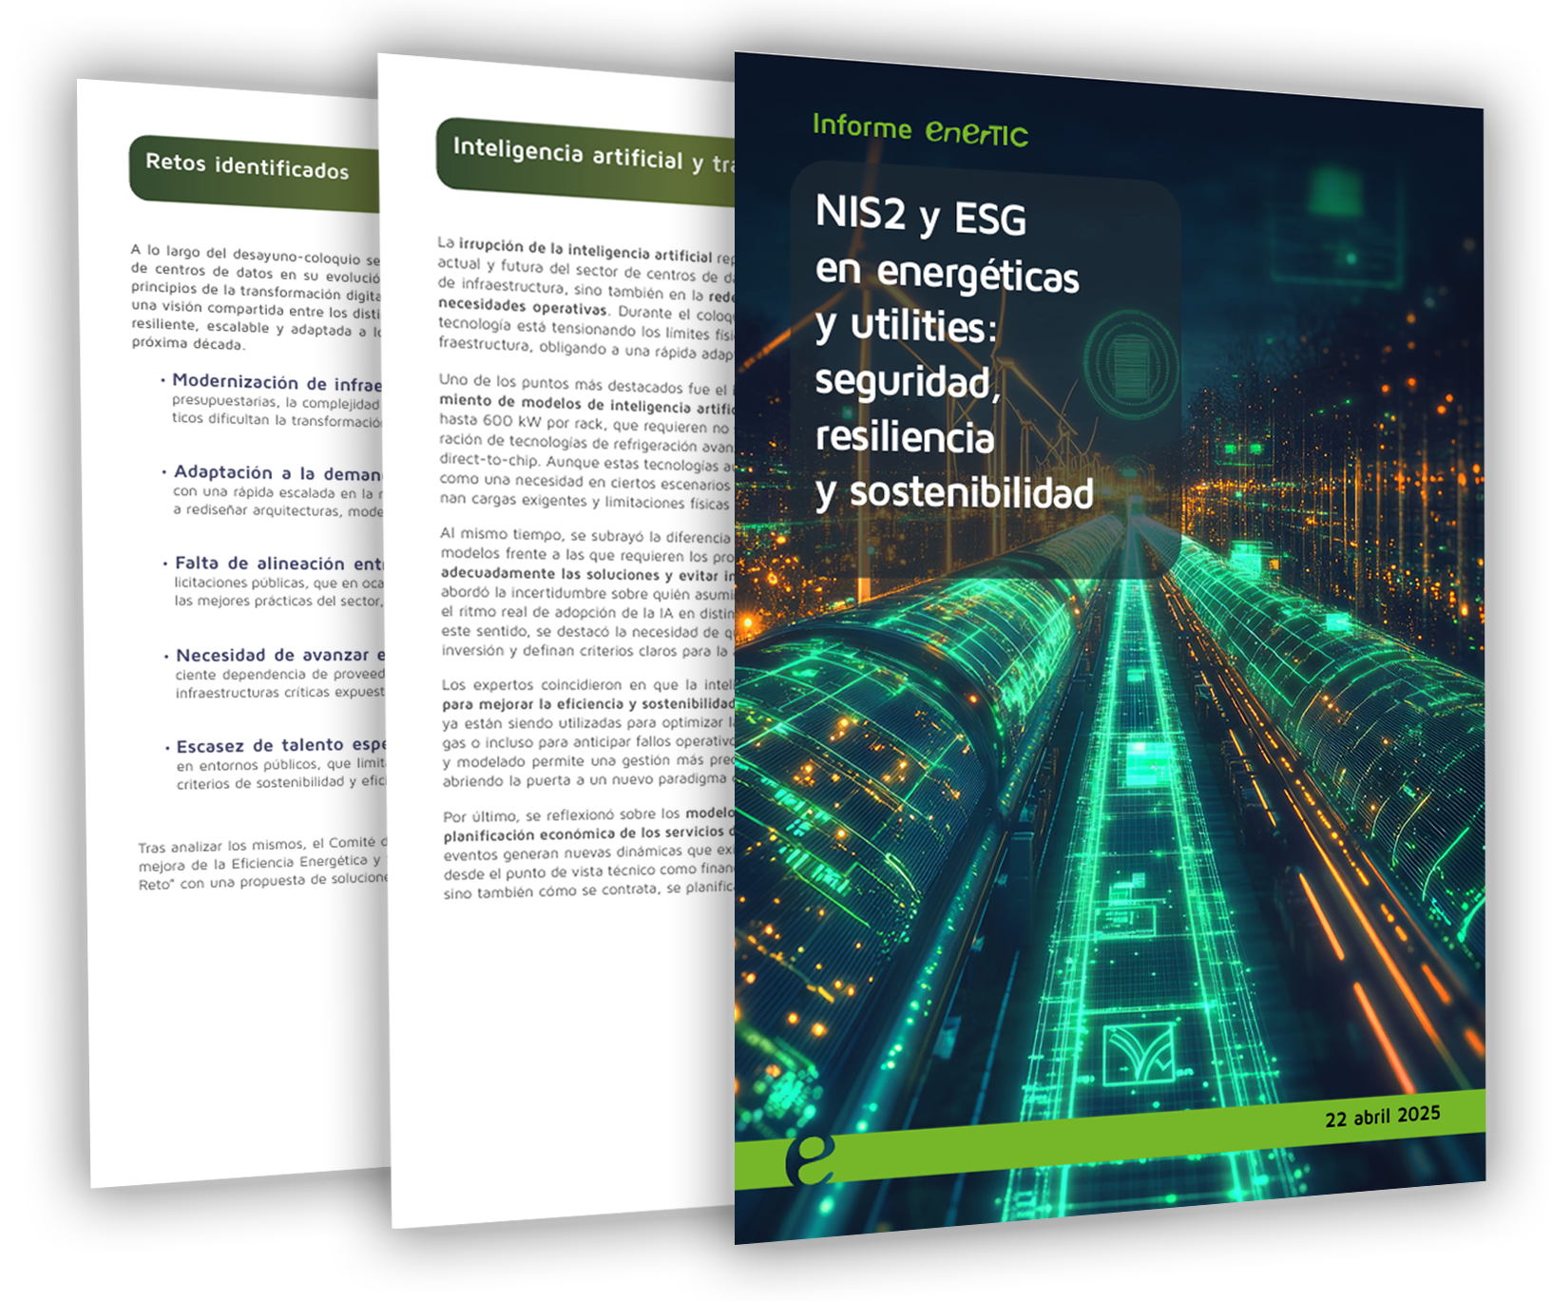
Task: Click the 'Informe' word on cover
Action: click(x=862, y=125)
